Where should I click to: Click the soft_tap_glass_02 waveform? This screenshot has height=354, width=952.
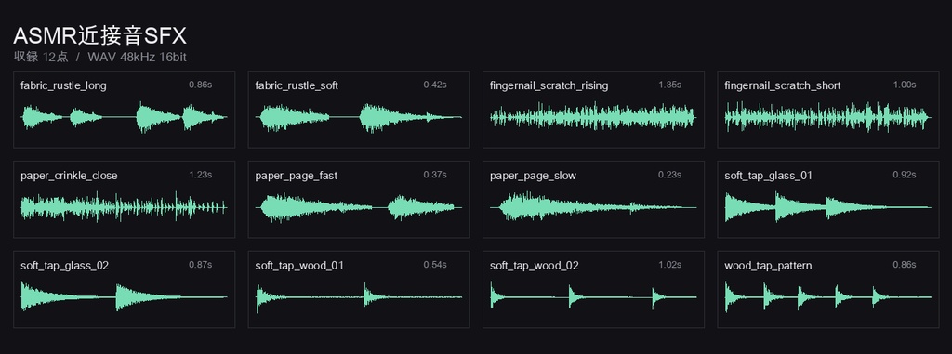tap(124, 297)
